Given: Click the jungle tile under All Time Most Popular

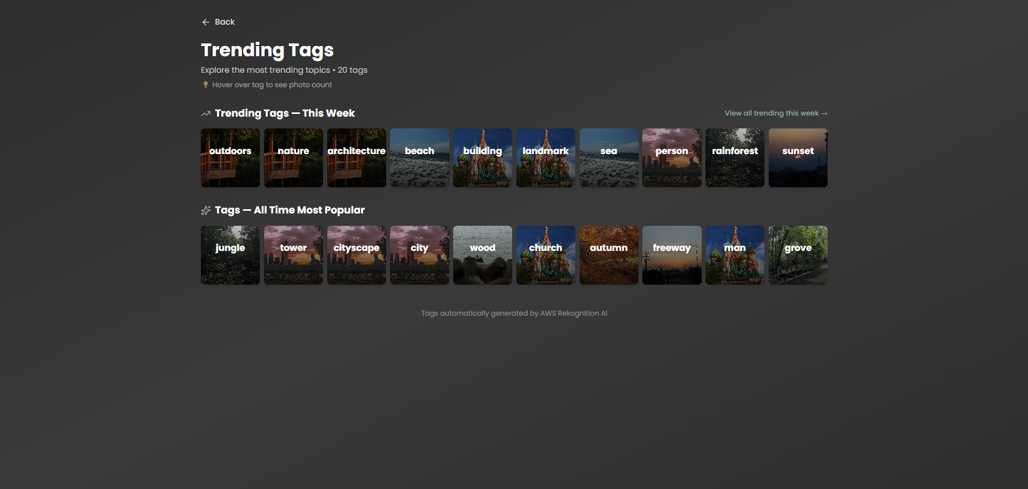Looking at the screenshot, I should point(230,255).
